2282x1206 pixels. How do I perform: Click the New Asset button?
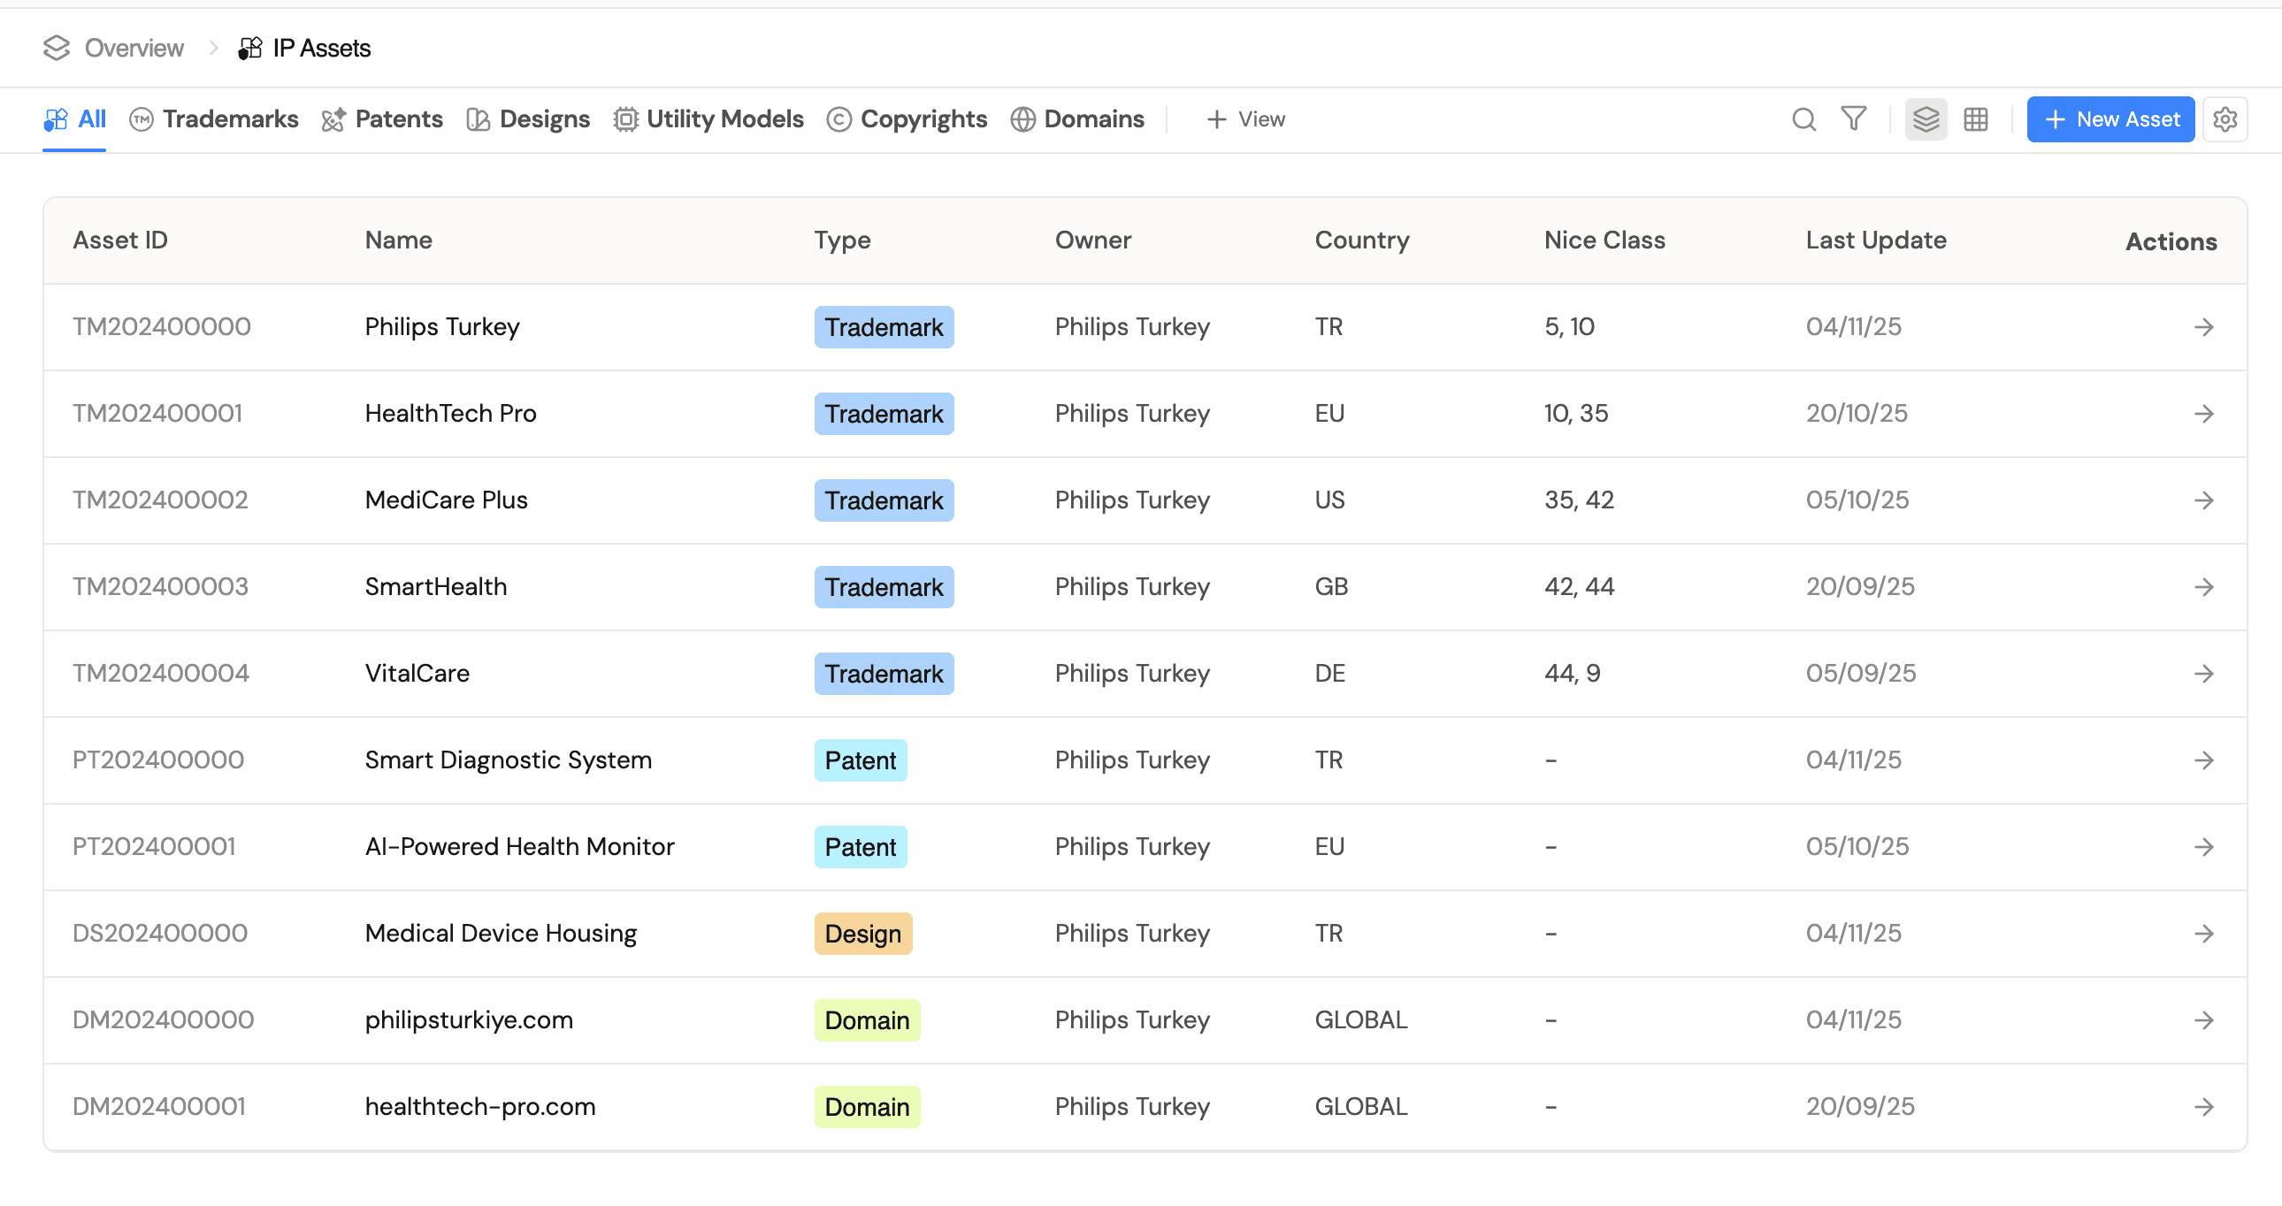point(2110,119)
